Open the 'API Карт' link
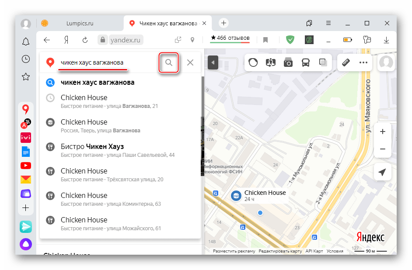This screenshot has height=270, width=412. [314, 251]
